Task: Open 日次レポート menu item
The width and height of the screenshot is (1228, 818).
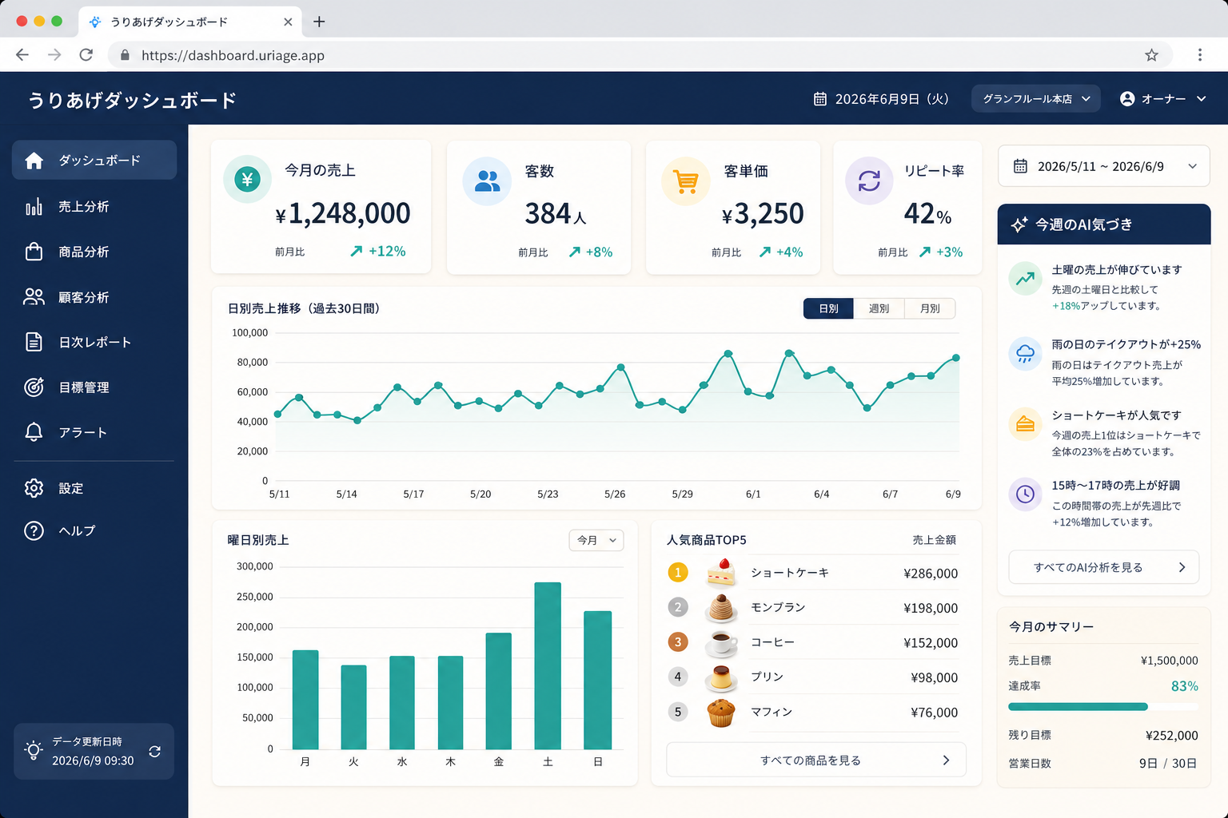Action: [94, 342]
